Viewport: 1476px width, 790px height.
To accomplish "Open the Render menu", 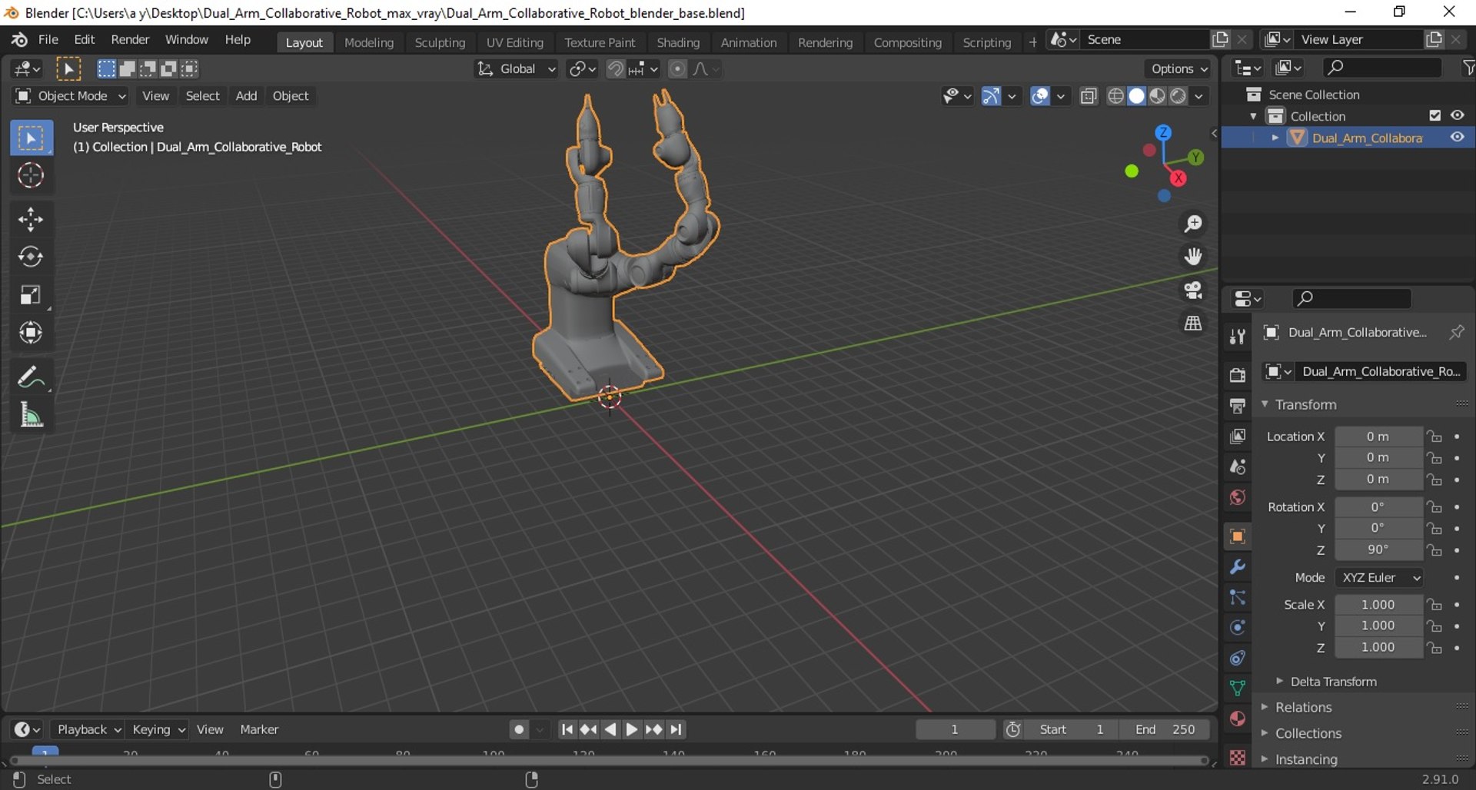I will click(x=130, y=39).
